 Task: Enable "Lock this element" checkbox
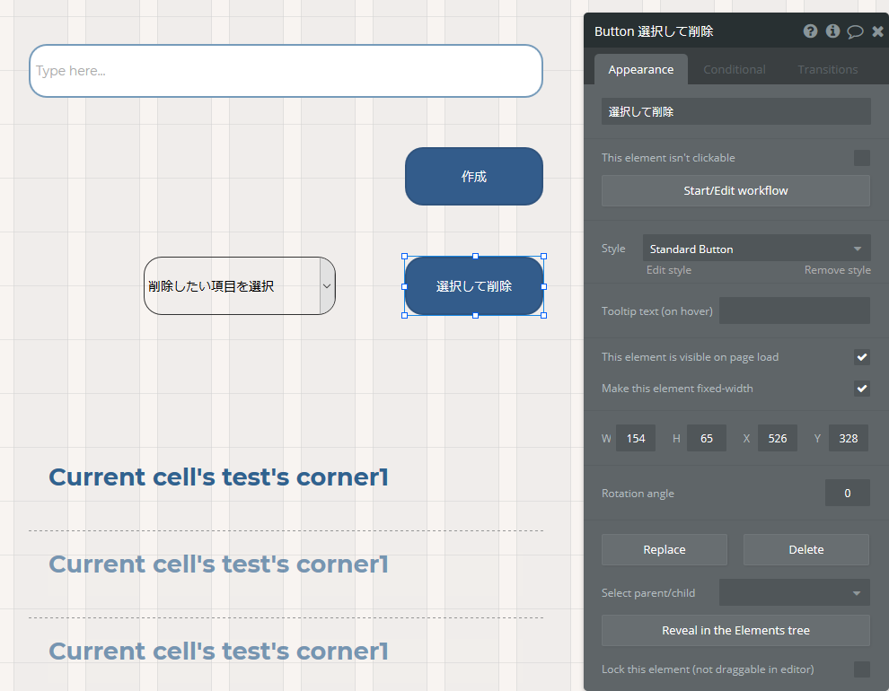(862, 669)
